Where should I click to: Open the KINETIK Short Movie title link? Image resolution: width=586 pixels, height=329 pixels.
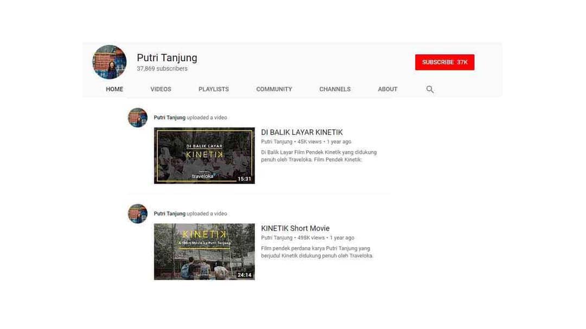click(x=295, y=228)
